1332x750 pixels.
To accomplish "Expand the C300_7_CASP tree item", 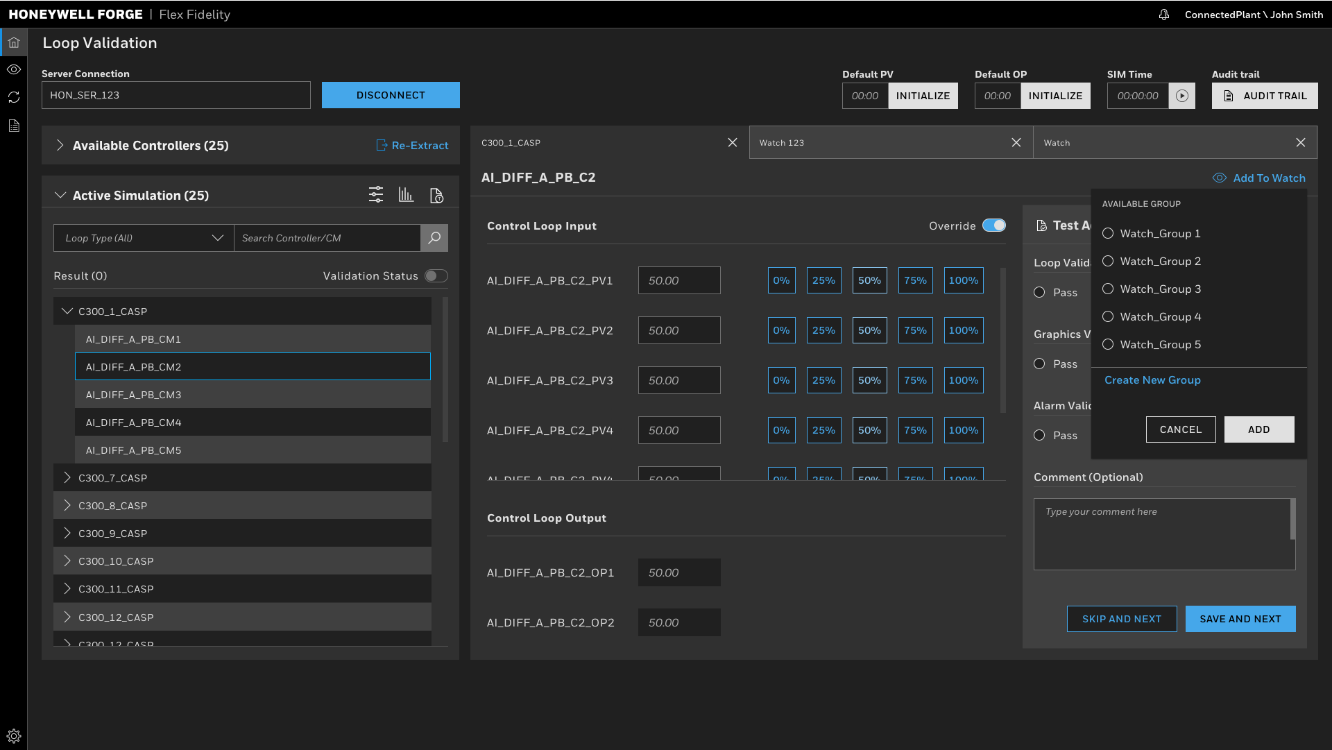I will pyautogui.click(x=67, y=477).
